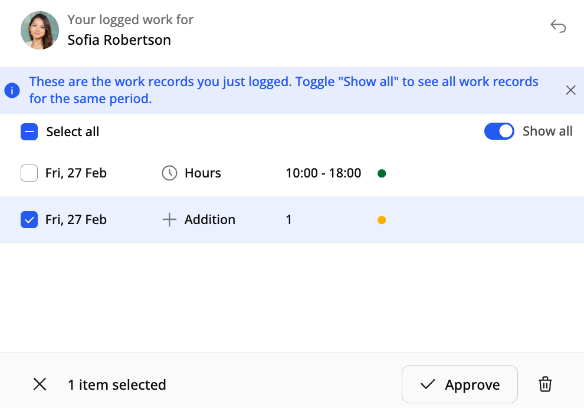The height and width of the screenshot is (408, 584).
Task: Approve the selected work record
Action: point(460,385)
